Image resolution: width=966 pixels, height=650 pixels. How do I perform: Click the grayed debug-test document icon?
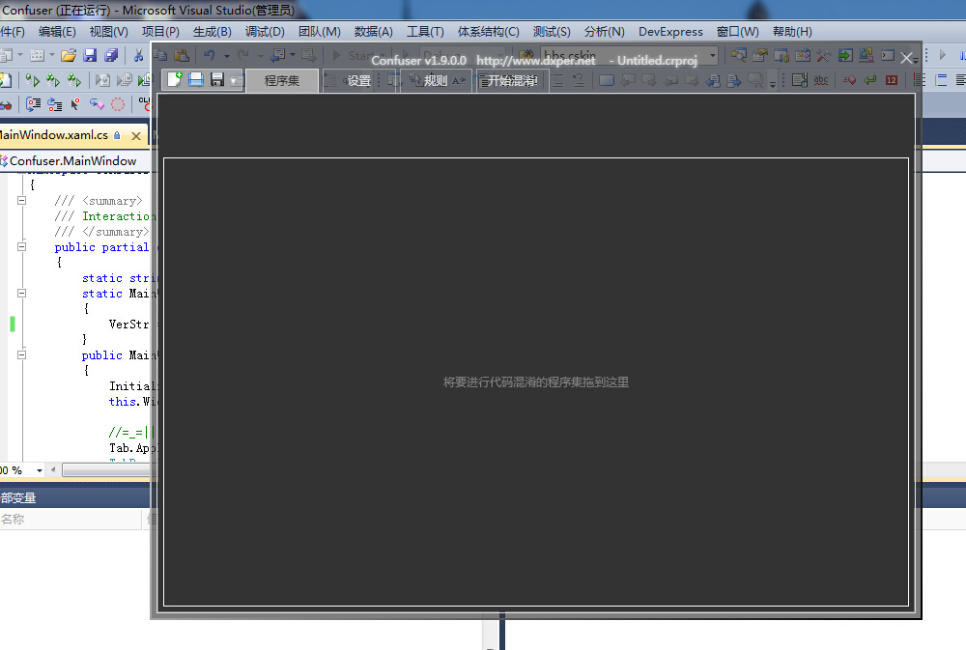click(103, 80)
